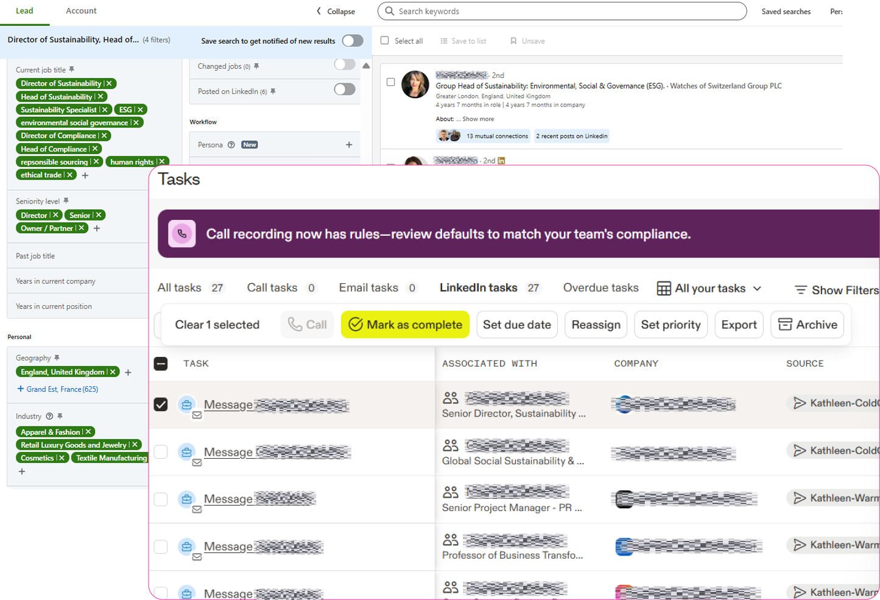Click the 13 mutual connections badge
The image size is (880, 600).
point(483,136)
